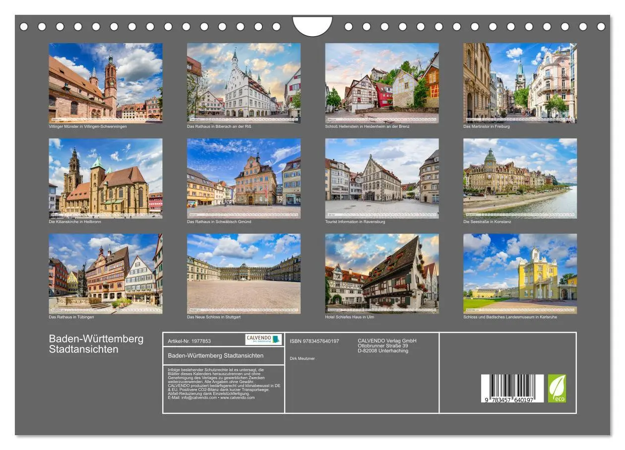Click caption 'Schloss und Badisches Landesmuseum in Karlsruhe'
The width and height of the screenshot is (625, 450).
[510, 317]
